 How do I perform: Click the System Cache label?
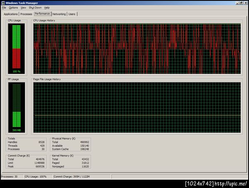60,149
